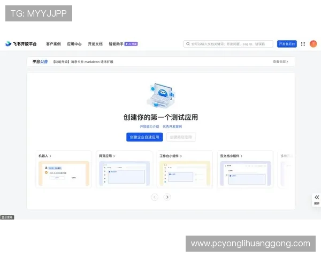This screenshot has height=257, width=321.
Task: Click the previous carousel arrow
Action: click(155, 197)
